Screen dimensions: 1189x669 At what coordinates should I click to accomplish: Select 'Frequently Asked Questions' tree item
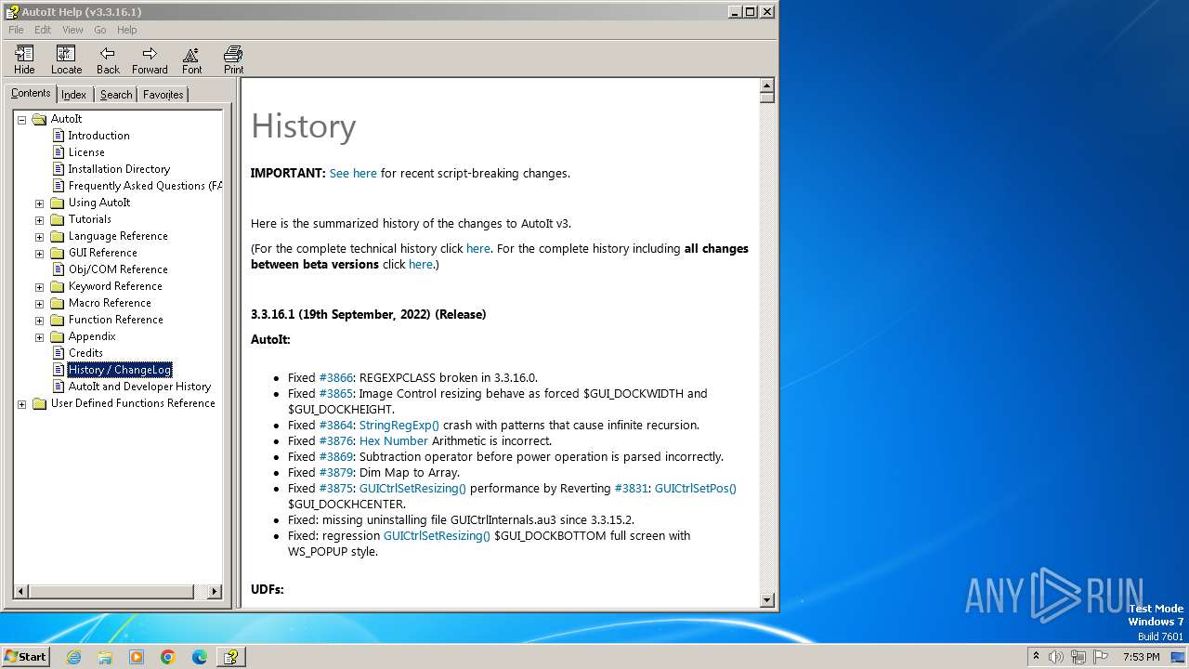point(145,186)
